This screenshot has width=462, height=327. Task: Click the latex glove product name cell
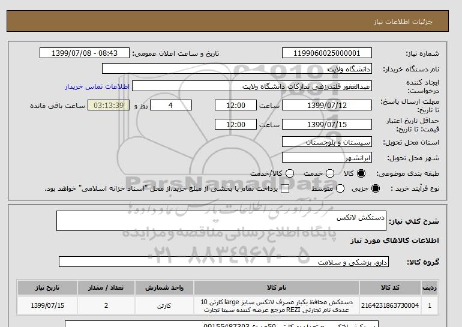point(277,305)
